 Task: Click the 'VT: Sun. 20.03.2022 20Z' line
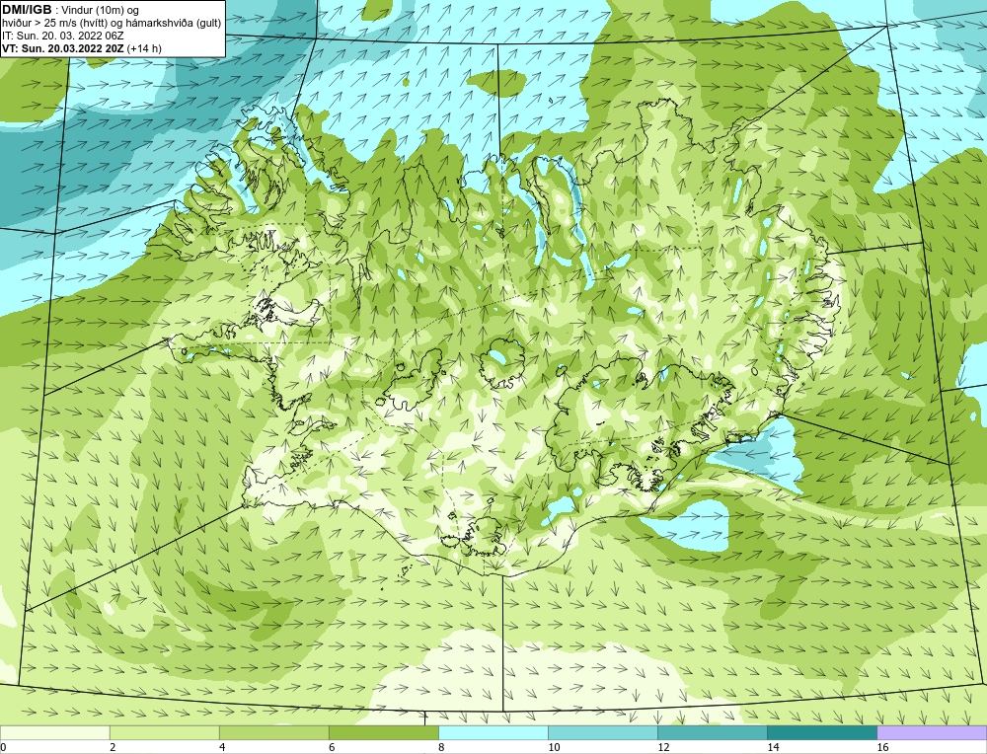63,48
